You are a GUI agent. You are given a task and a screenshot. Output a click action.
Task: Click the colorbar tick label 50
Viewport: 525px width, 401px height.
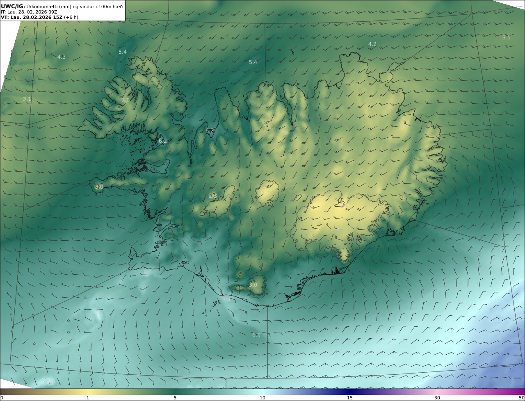(x=522, y=398)
